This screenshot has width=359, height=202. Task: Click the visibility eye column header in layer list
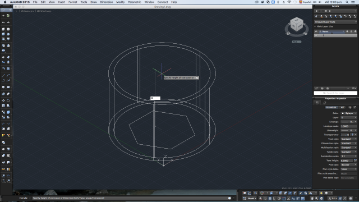[316, 31]
